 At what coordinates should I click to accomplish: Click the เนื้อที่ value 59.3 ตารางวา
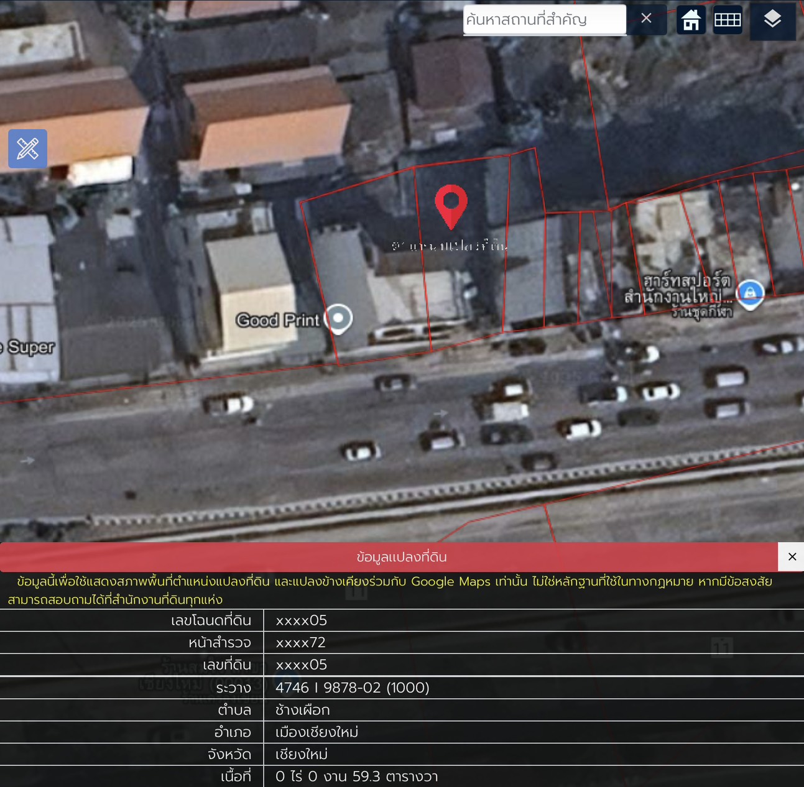pos(357,776)
